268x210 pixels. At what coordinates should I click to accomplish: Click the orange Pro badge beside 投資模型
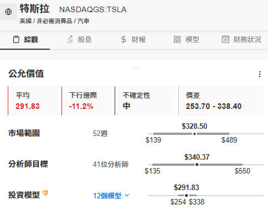45,193
